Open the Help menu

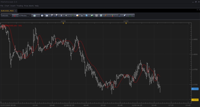(x=37, y=6)
